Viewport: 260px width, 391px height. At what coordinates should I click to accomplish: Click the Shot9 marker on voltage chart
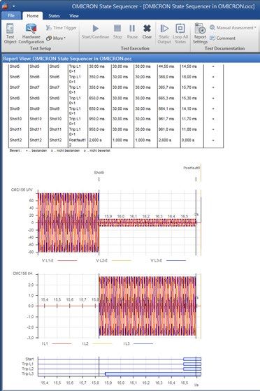coord(99,173)
